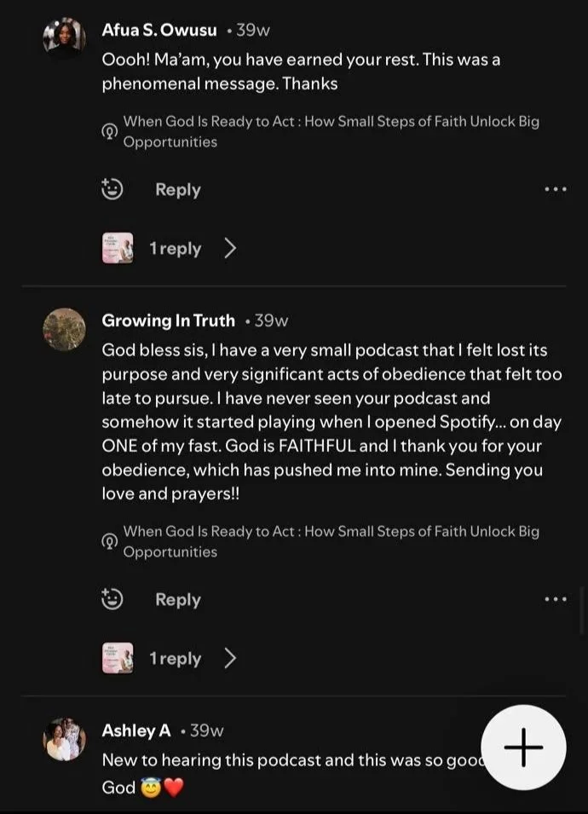Image resolution: width=588 pixels, height=814 pixels.
Task: View Growing In Truth's profile avatar
Action: (x=65, y=329)
